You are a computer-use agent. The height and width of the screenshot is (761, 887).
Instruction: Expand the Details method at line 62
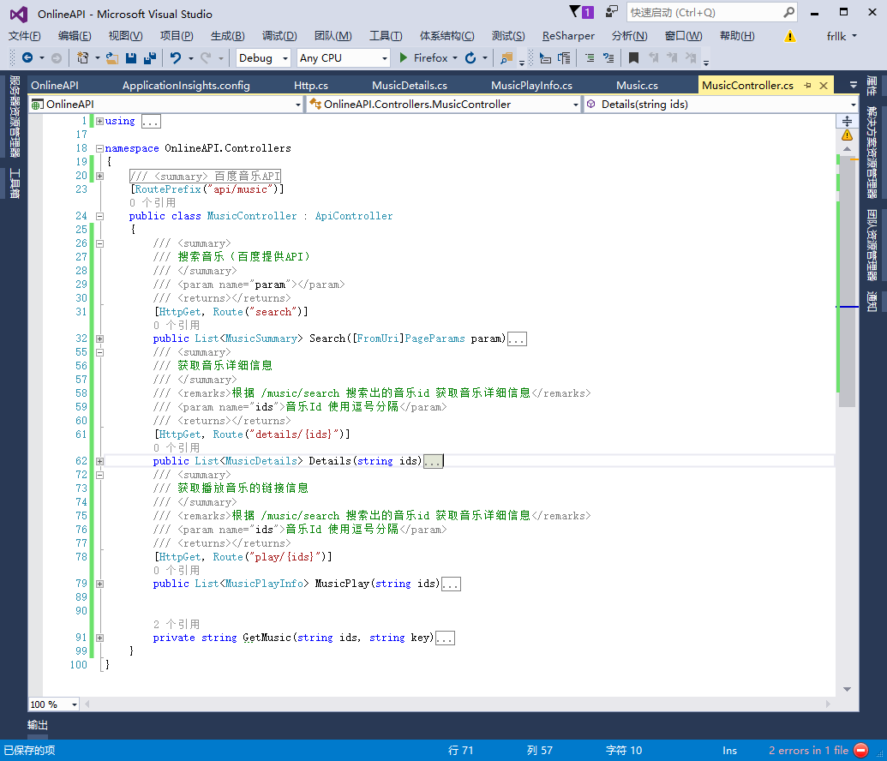click(100, 461)
